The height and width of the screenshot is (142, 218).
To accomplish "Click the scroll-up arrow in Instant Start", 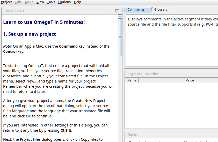I will 120,17.
